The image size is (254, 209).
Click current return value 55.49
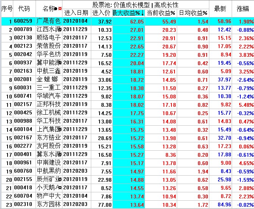pyautogui.click(x=169, y=22)
